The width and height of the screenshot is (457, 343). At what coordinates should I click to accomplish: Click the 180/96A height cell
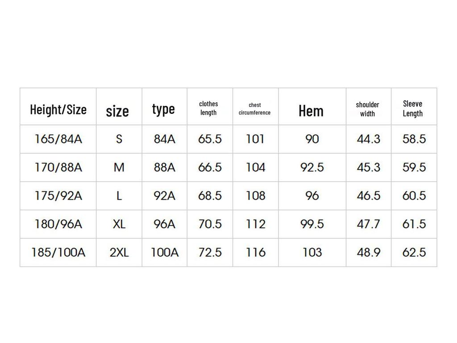[58, 224]
